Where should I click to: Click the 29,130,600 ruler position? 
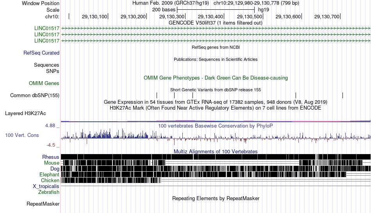pyautogui.click(x=288, y=16)
